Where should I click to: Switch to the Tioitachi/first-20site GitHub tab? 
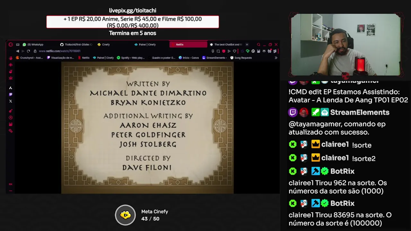pos(76,45)
